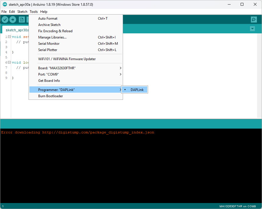
Task: Select the sketch_apr30a editor tab
Action: [15, 30]
